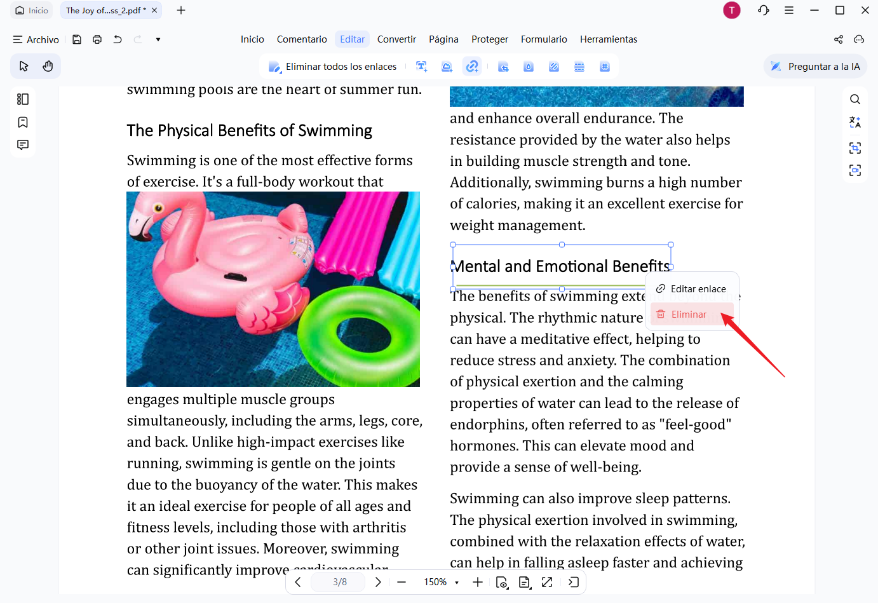Viewport: 878px width, 603px height.
Task: Click the OCR scan icon on right sidebar
Action: click(x=855, y=148)
